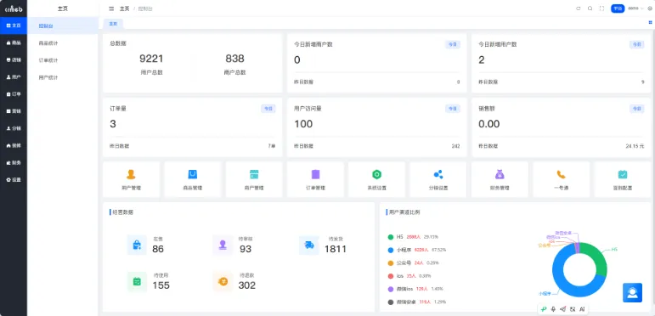Open the 签到配置 calendar-check shortcut
The width and height of the screenshot is (655, 316).
point(623,179)
